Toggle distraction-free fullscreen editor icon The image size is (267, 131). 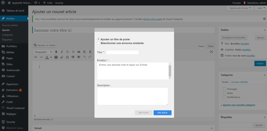pos(211,52)
